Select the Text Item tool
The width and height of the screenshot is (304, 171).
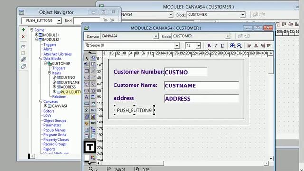click(93, 110)
